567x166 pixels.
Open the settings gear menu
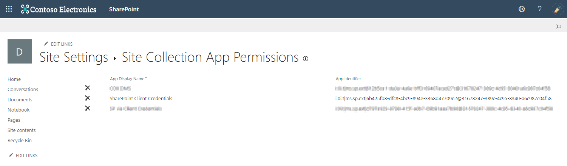coord(522,9)
